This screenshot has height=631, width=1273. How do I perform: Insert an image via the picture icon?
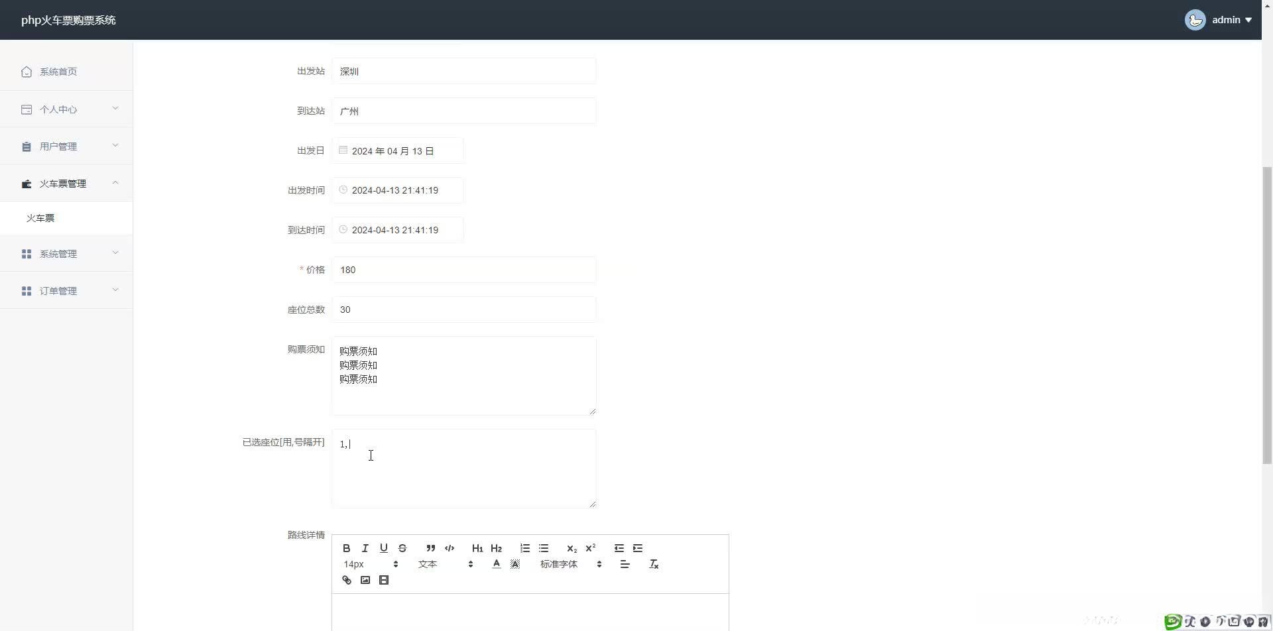coord(365,580)
